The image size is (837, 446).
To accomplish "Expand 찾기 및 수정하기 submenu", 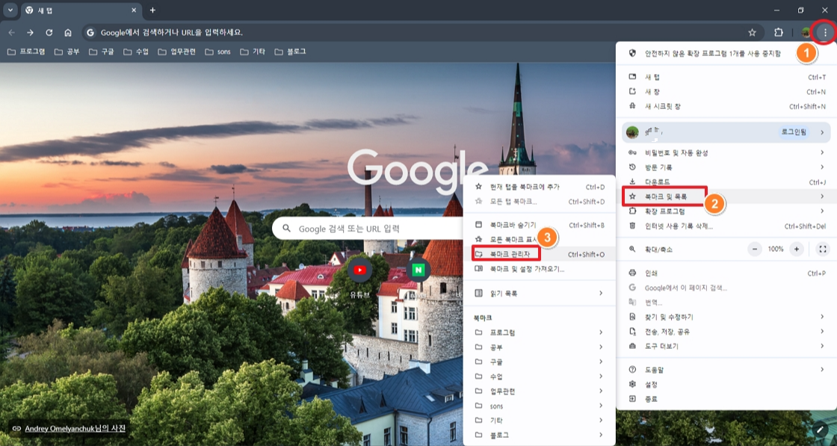I will point(726,316).
